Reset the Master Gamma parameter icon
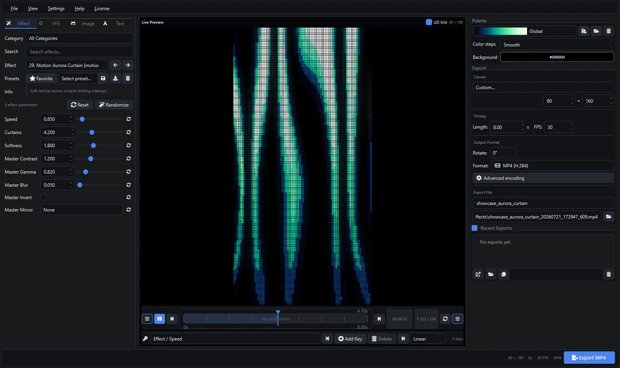Image resolution: width=620 pixels, height=368 pixels. 128,172
